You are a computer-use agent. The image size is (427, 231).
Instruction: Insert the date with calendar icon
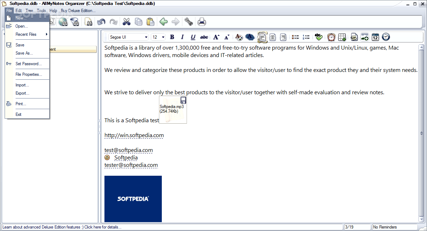pyautogui.click(x=375, y=37)
